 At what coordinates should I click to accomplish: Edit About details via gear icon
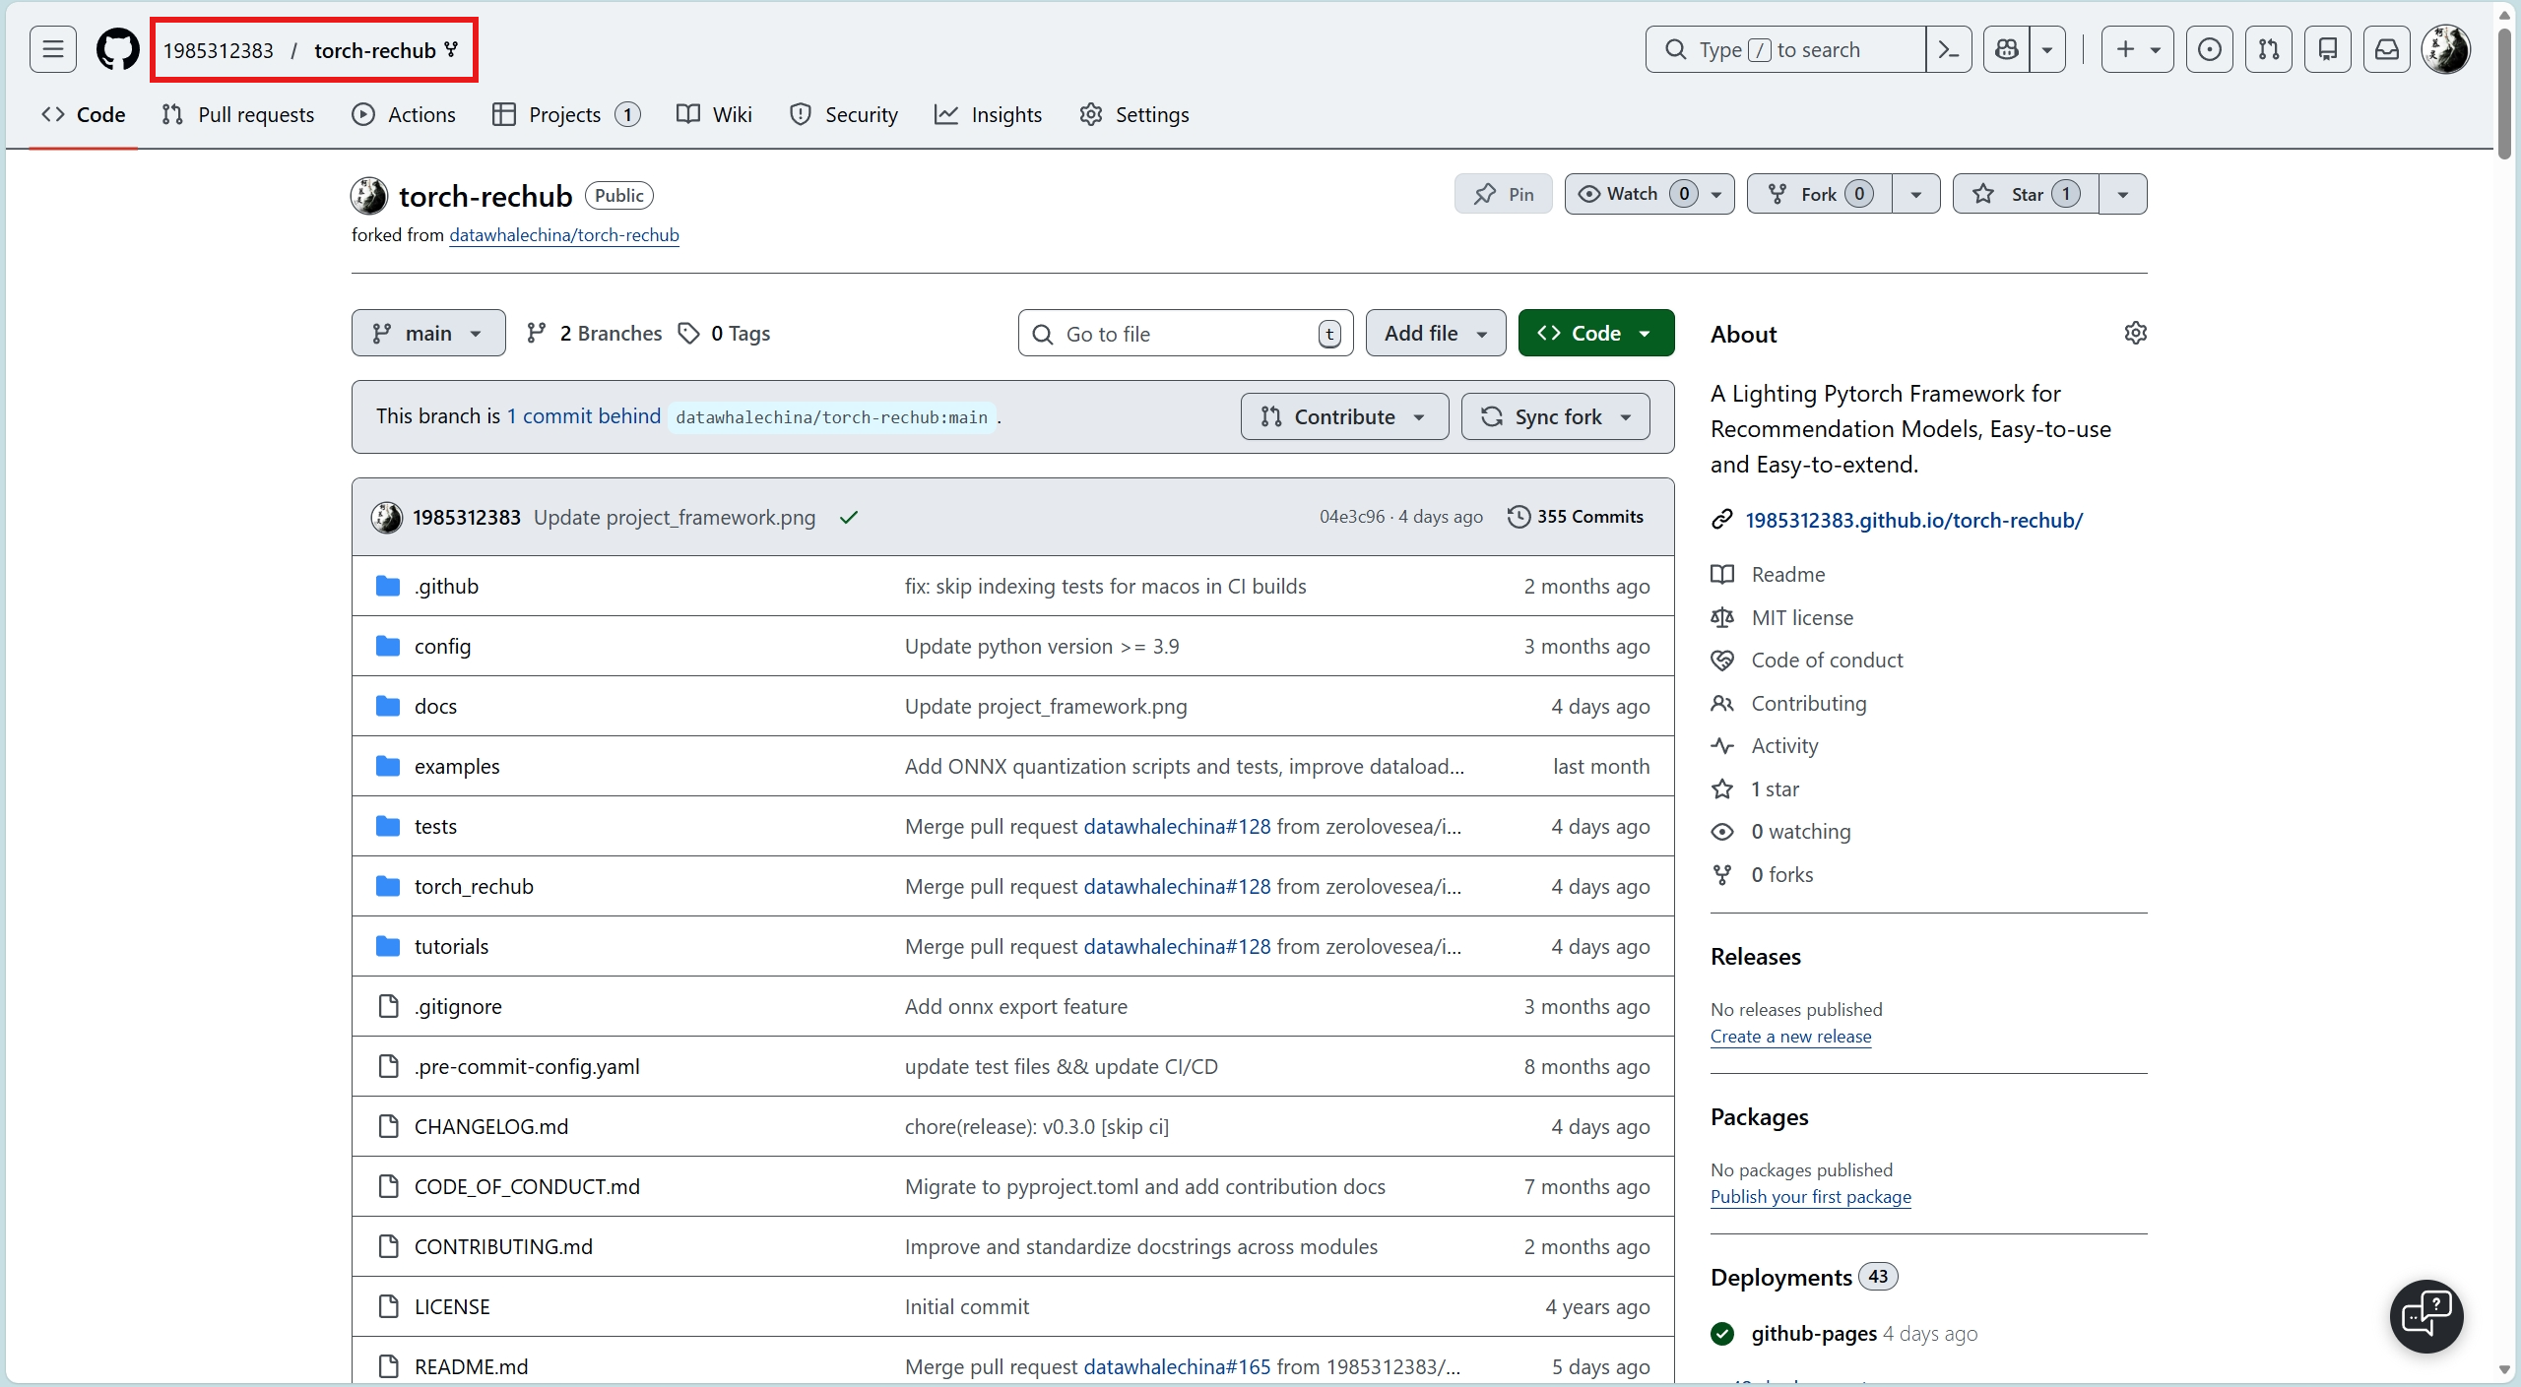click(2135, 333)
